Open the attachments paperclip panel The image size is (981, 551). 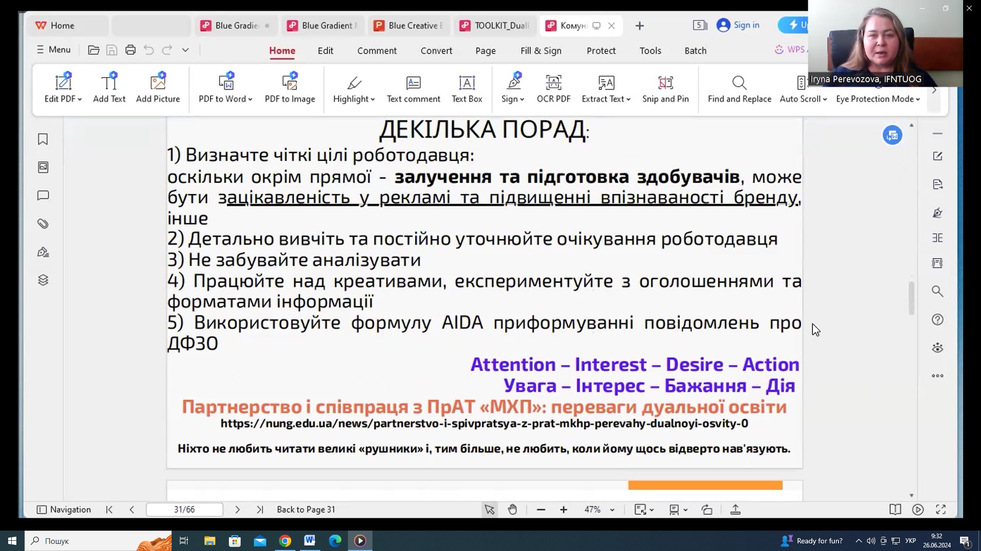tap(43, 223)
